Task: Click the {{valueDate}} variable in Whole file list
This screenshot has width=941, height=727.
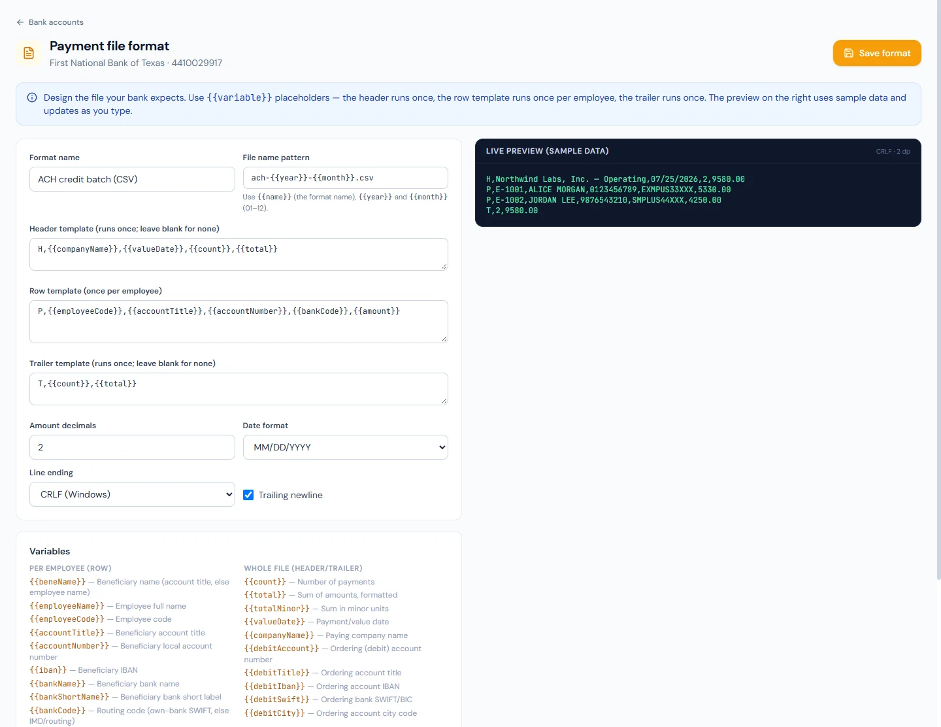Action: (x=274, y=622)
